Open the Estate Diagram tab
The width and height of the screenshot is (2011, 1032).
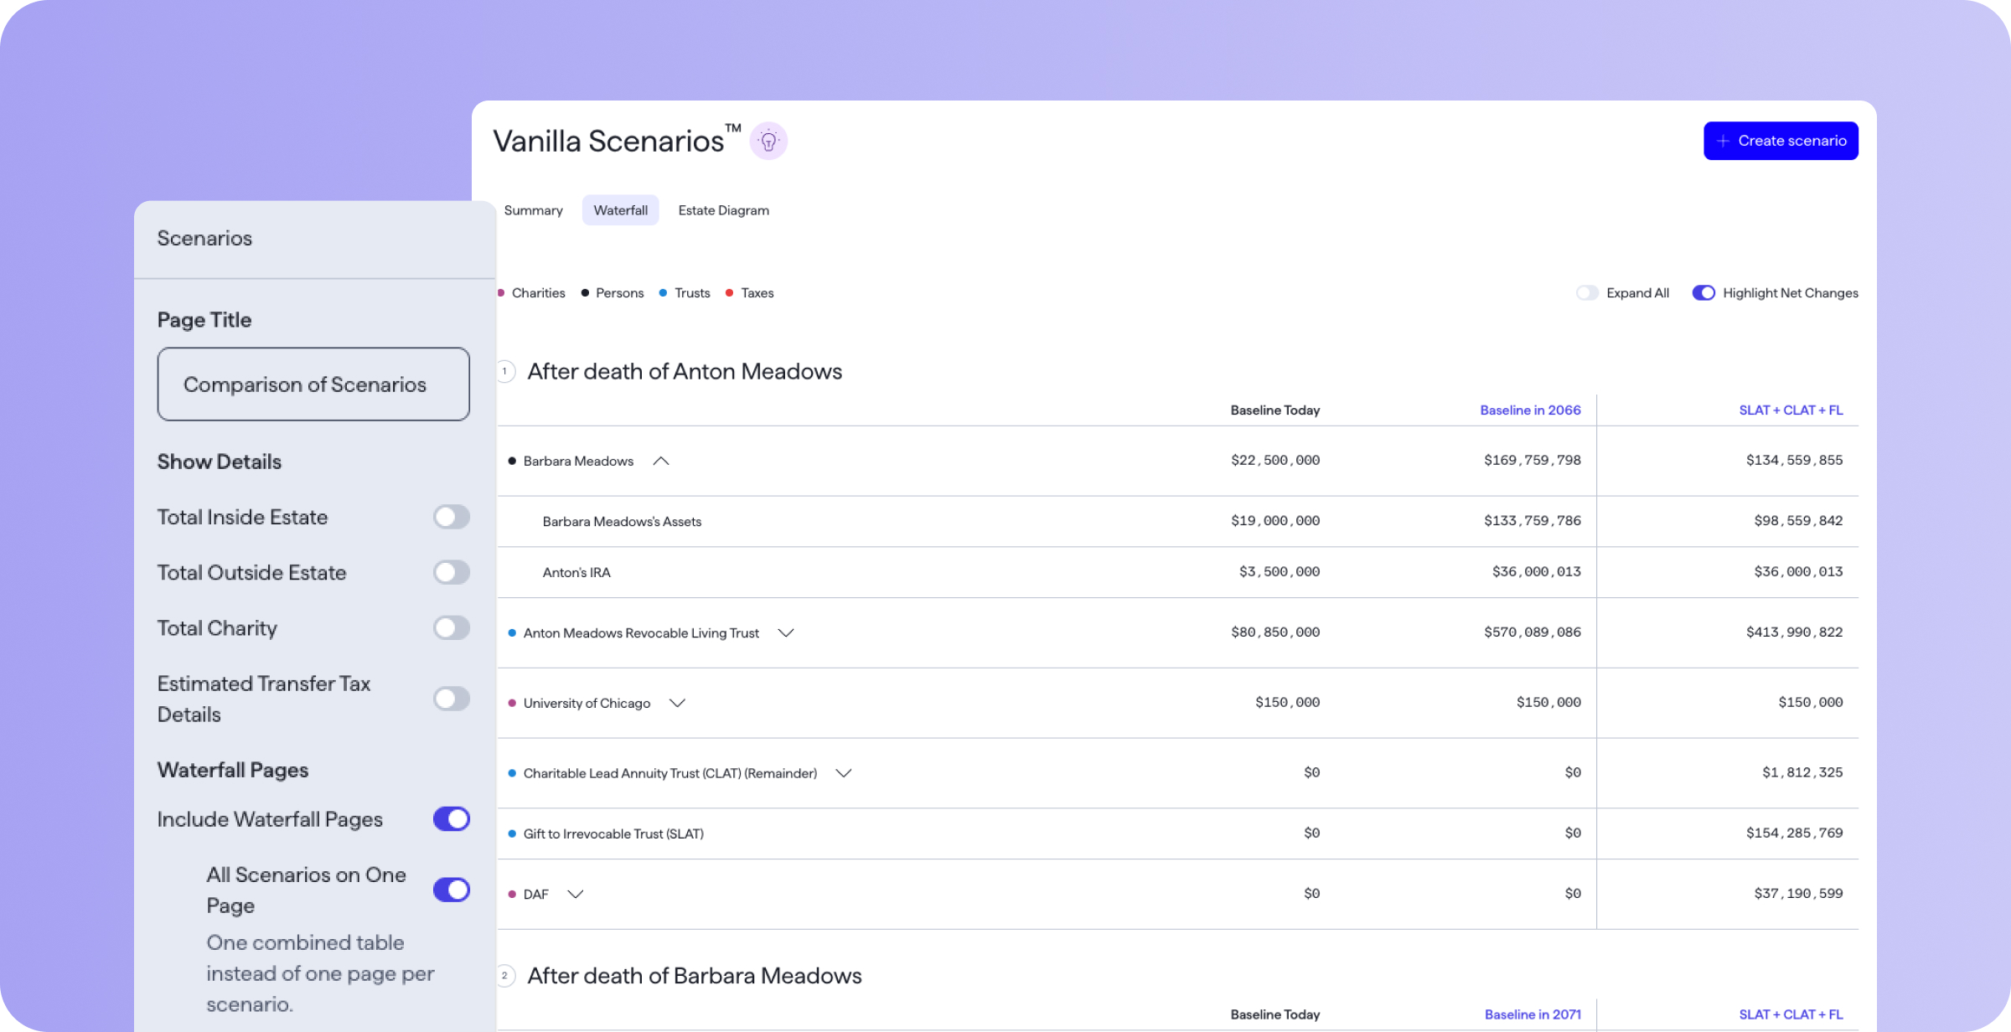point(724,210)
